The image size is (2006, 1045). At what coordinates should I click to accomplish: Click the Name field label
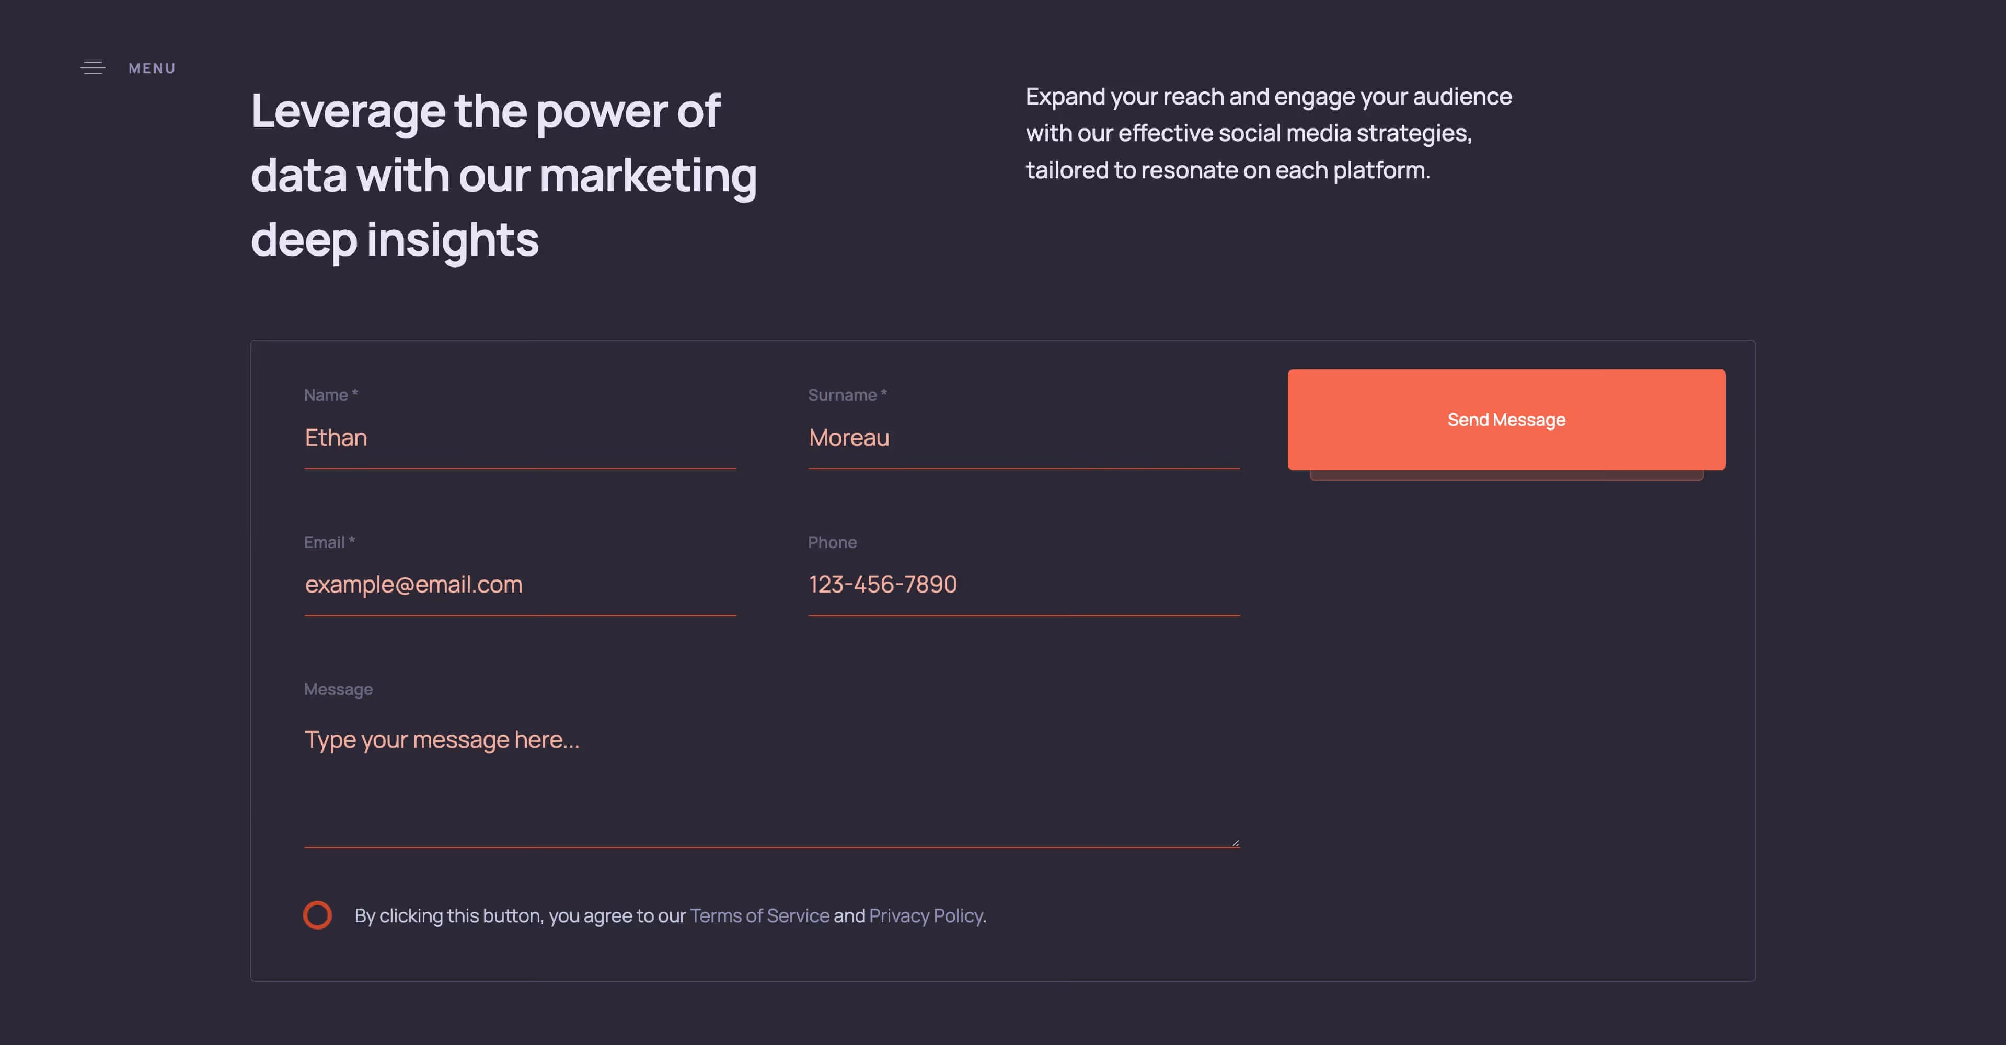click(330, 395)
